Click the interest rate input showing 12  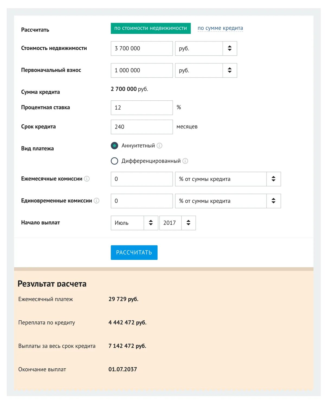(142, 108)
